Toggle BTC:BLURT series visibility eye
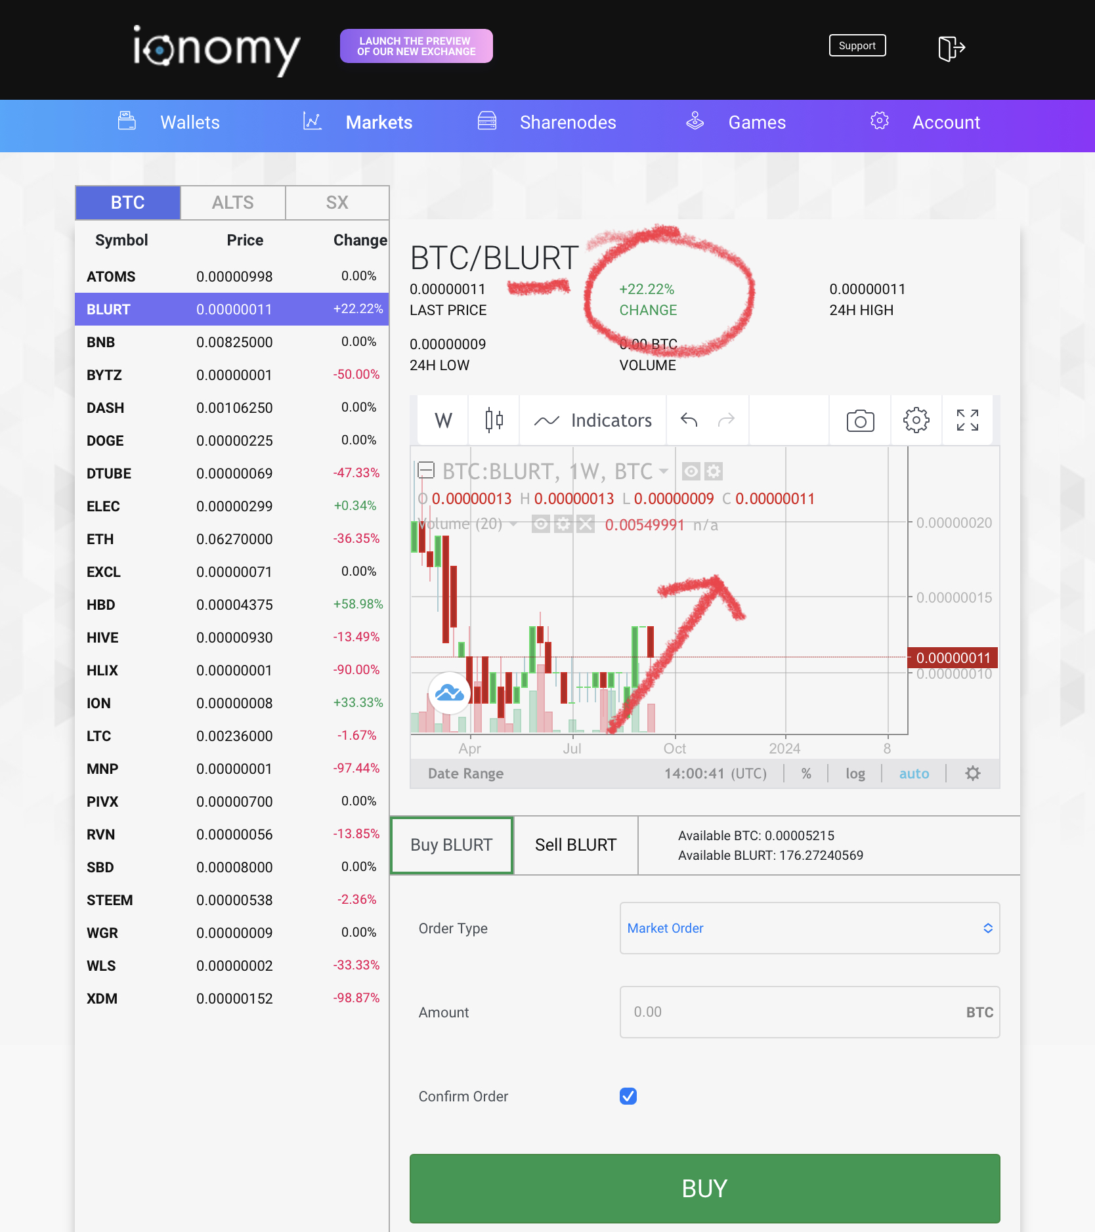The height and width of the screenshot is (1232, 1095). pos(691,471)
